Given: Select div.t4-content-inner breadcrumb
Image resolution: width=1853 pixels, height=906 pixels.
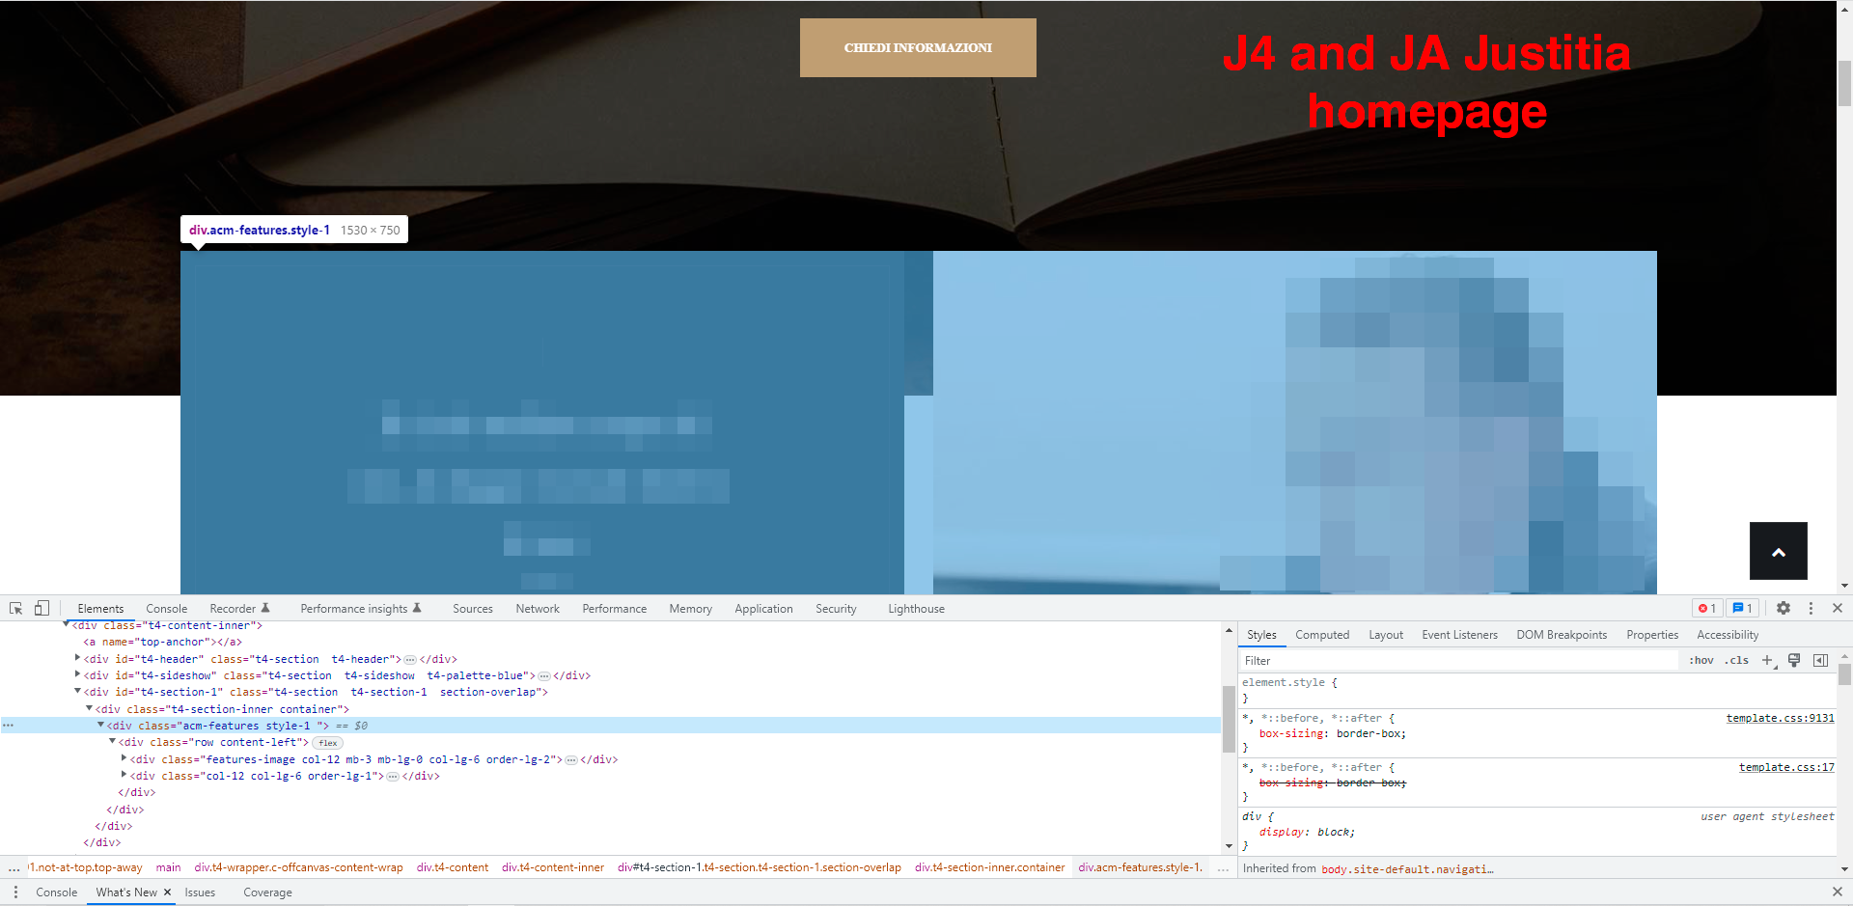Looking at the screenshot, I should point(552,867).
